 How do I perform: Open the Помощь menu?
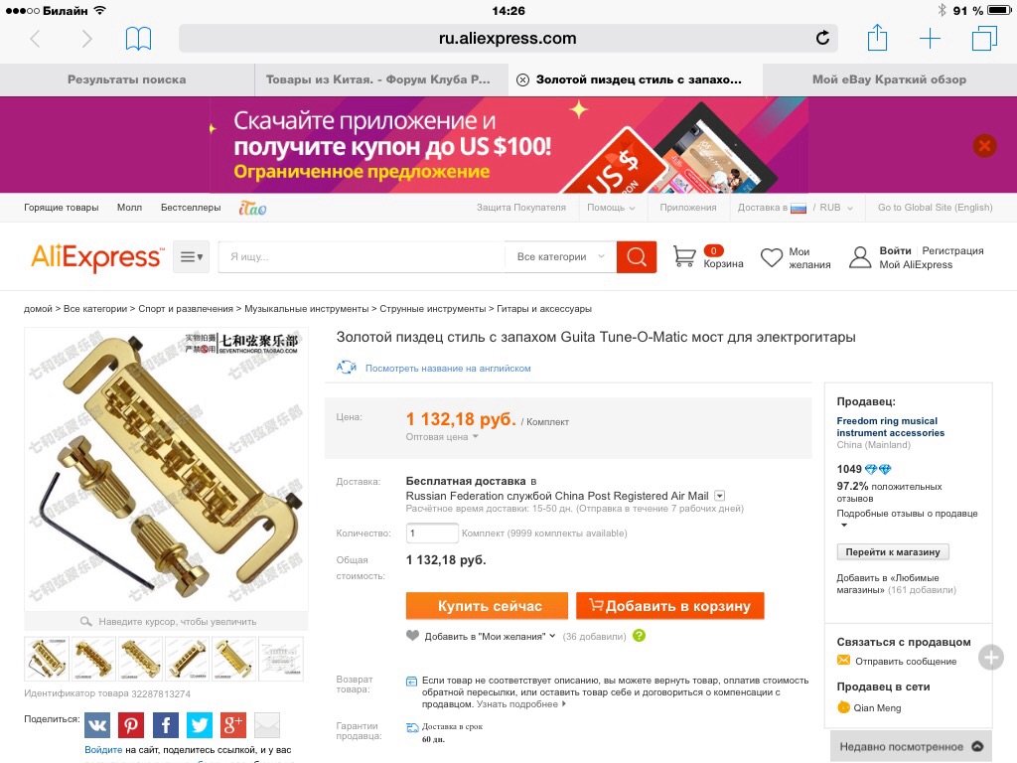coord(611,208)
